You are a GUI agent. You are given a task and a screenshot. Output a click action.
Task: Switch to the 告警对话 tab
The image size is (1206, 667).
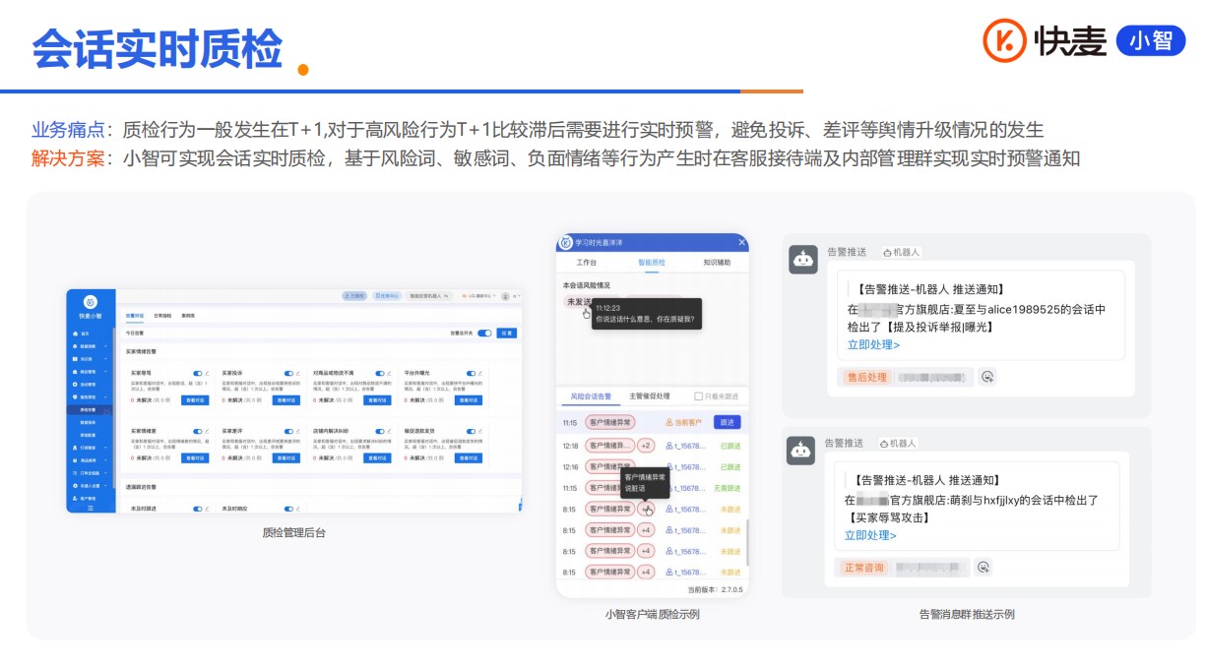pos(135,316)
